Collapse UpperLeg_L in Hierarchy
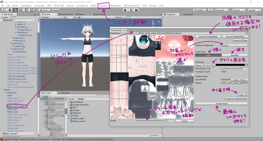Viewport: 263px width, 141px height. [11, 43]
